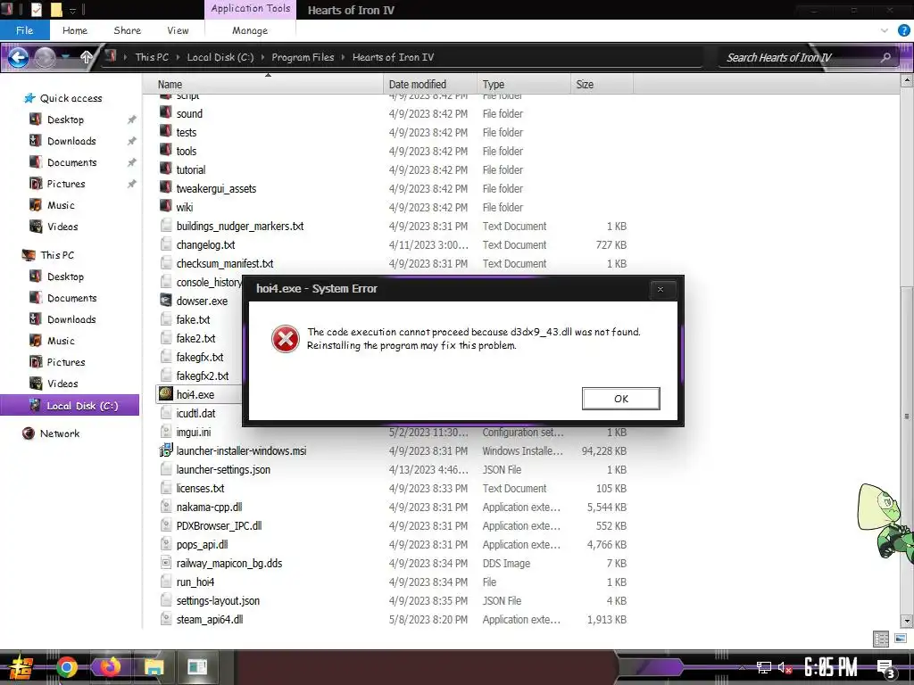This screenshot has width=914, height=685.
Task: Click the Videos folder icon under This PC
Action: click(x=36, y=384)
